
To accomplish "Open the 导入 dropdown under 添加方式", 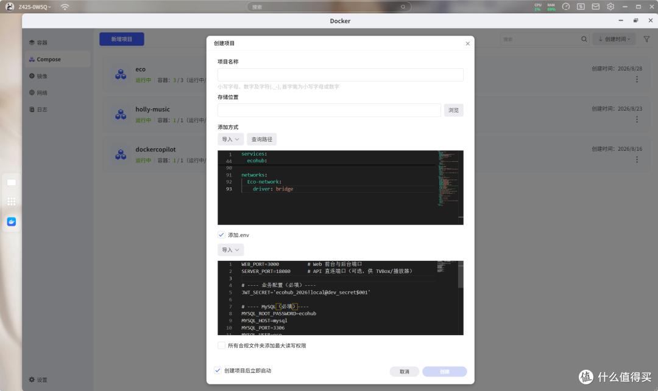I will pos(230,139).
